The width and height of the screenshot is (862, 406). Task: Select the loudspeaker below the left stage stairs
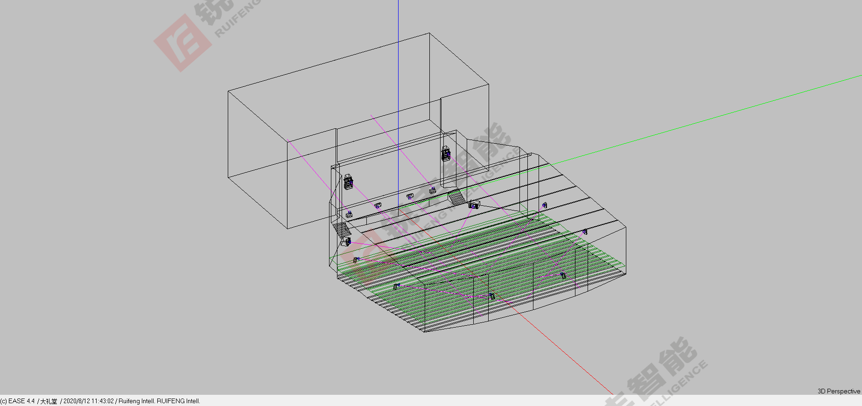[347, 241]
